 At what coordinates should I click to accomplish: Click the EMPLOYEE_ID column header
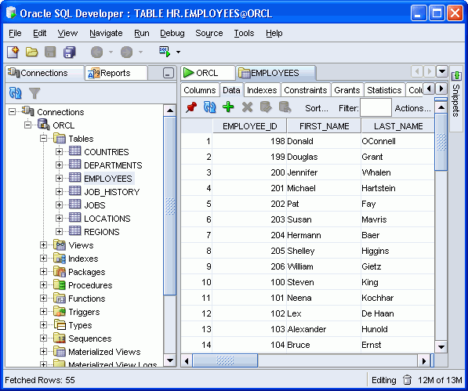tap(249, 126)
